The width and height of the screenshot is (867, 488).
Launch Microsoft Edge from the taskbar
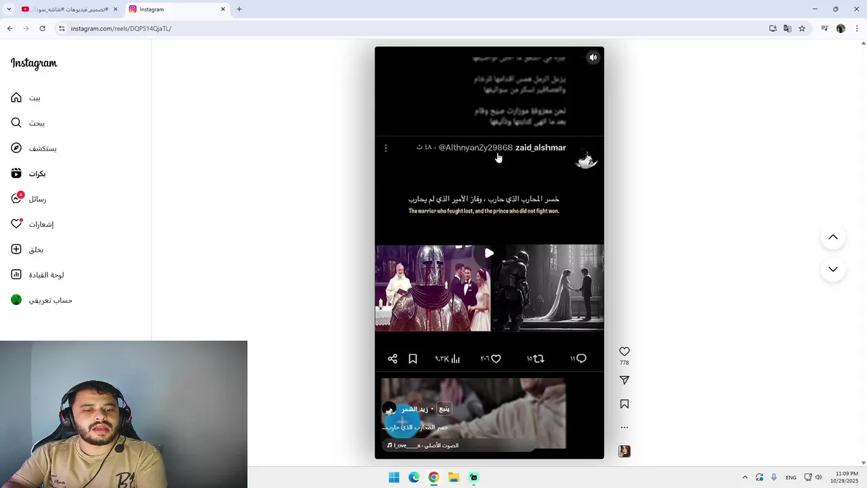tap(414, 478)
